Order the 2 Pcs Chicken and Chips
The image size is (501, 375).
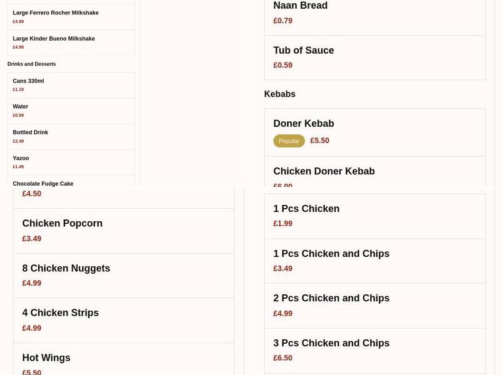pyautogui.click(x=332, y=298)
